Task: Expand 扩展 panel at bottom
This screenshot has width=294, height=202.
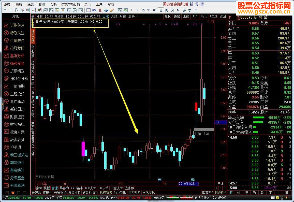Action: click(47, 192)
